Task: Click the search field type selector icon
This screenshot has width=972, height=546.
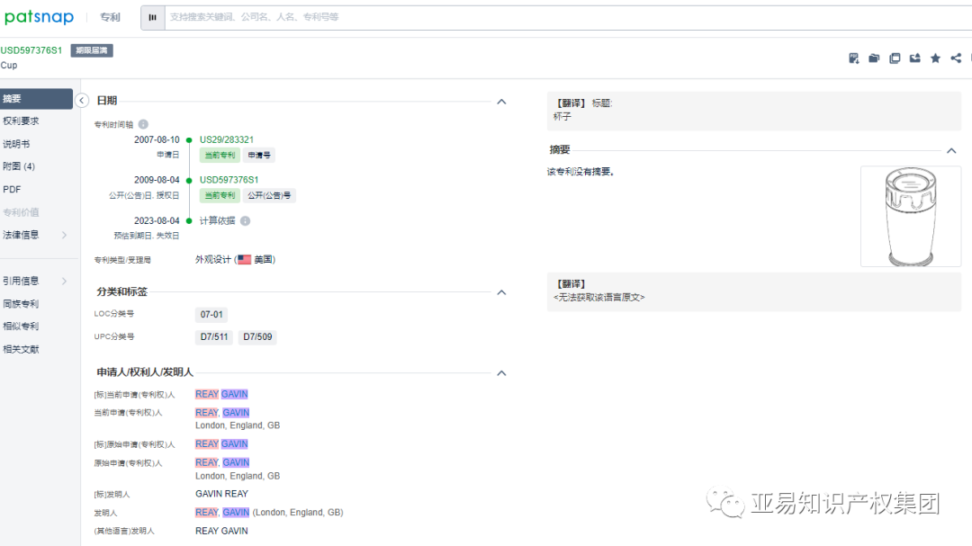Action: click(x=152, y=17)
